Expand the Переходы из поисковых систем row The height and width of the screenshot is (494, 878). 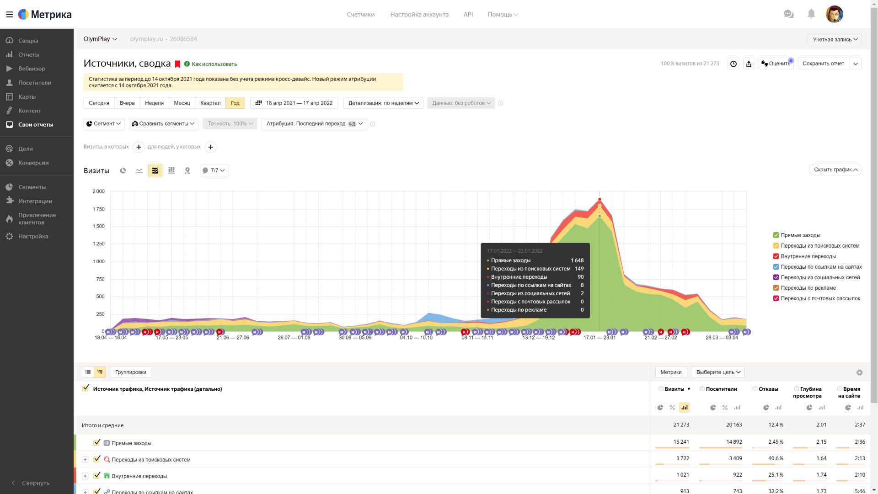pos(85,460)
